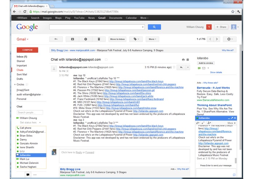Expand search options arrow
Image resolution: width=253 pixels, height=179 pixels.
(143, 27)
